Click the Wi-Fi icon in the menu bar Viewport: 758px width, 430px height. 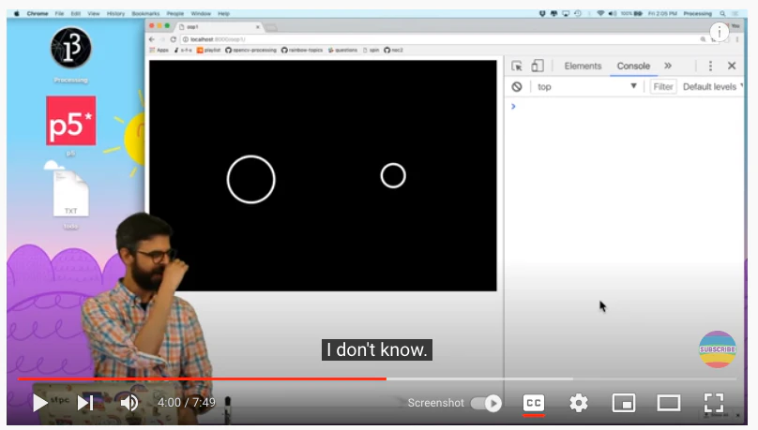[600, 13]
